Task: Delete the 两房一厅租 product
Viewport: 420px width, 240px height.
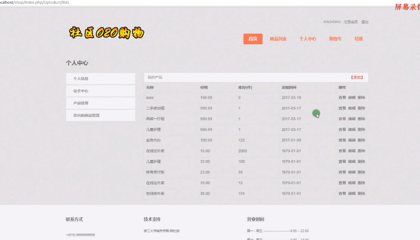Action: coord(361,119)
